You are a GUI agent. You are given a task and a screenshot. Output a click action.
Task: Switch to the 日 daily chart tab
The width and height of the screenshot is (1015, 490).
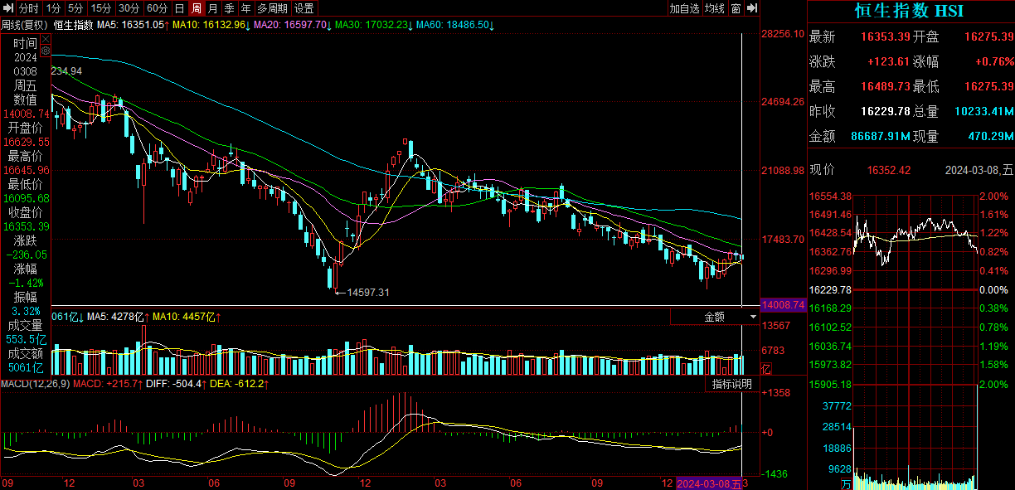pos(180,8)
